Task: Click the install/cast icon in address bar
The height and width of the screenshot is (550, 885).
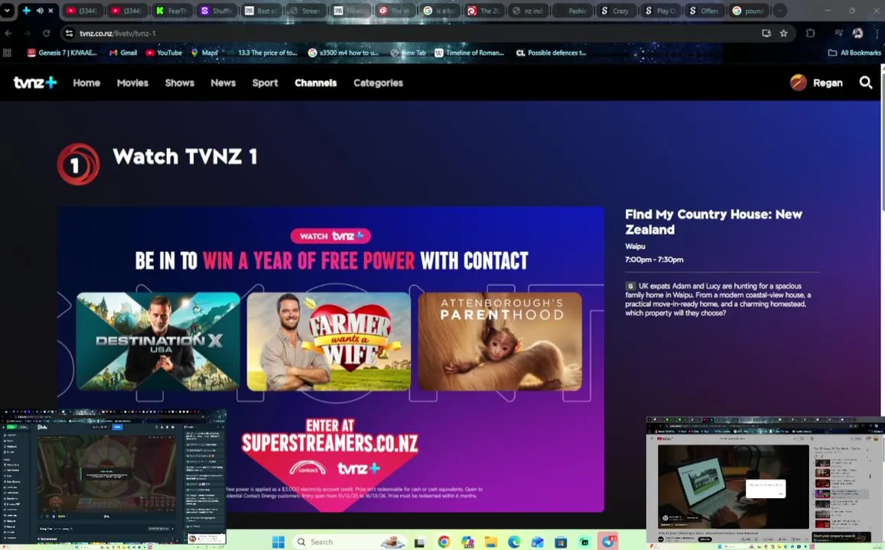Action: [x=766, y=34]
